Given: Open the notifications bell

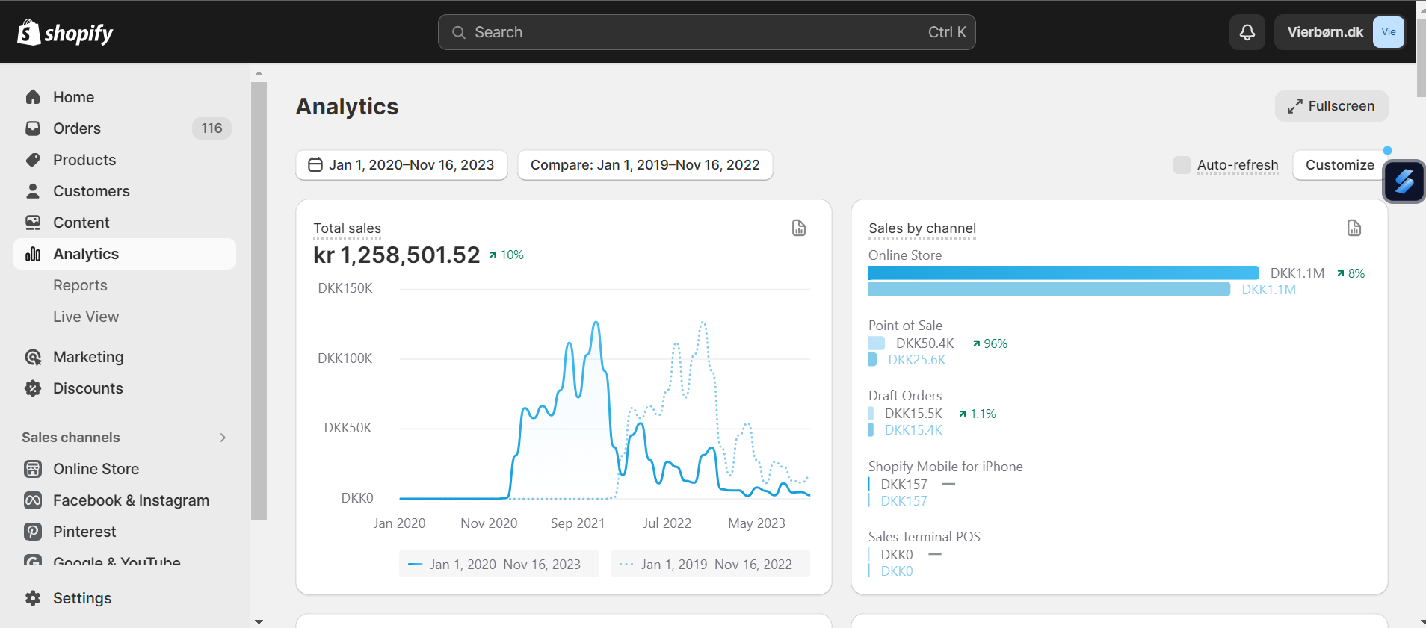Looking at the screenshot, I should 1247,32.
